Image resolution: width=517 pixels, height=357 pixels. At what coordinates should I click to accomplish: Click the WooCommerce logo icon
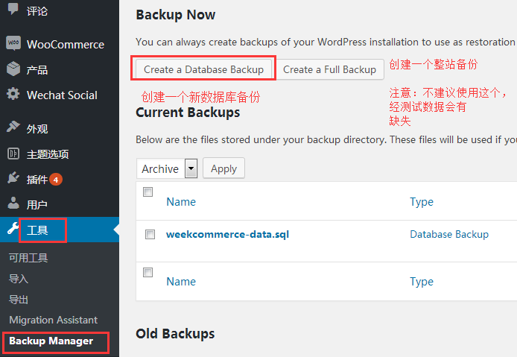[x=13, y=43]
